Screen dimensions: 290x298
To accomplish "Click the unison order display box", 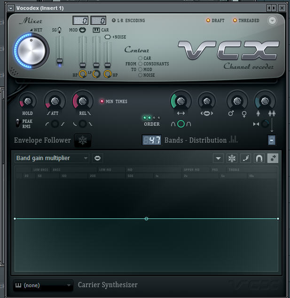I will [272, 140].
